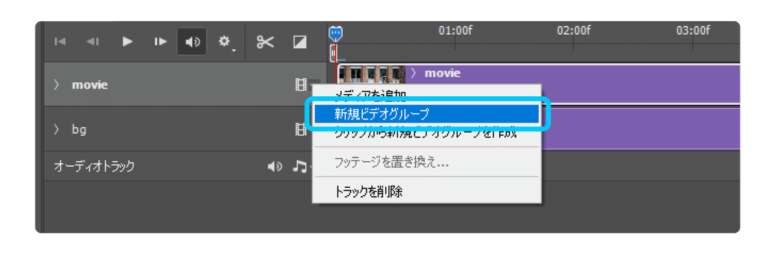
Task: Choose 新規ビデオグループ from the context menu
Action: (427, 114)
